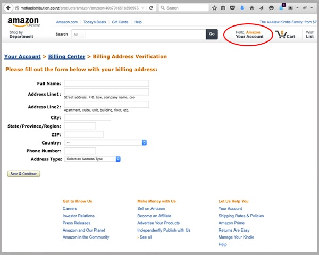Open Manage Your Kindle link

[236, 237]
